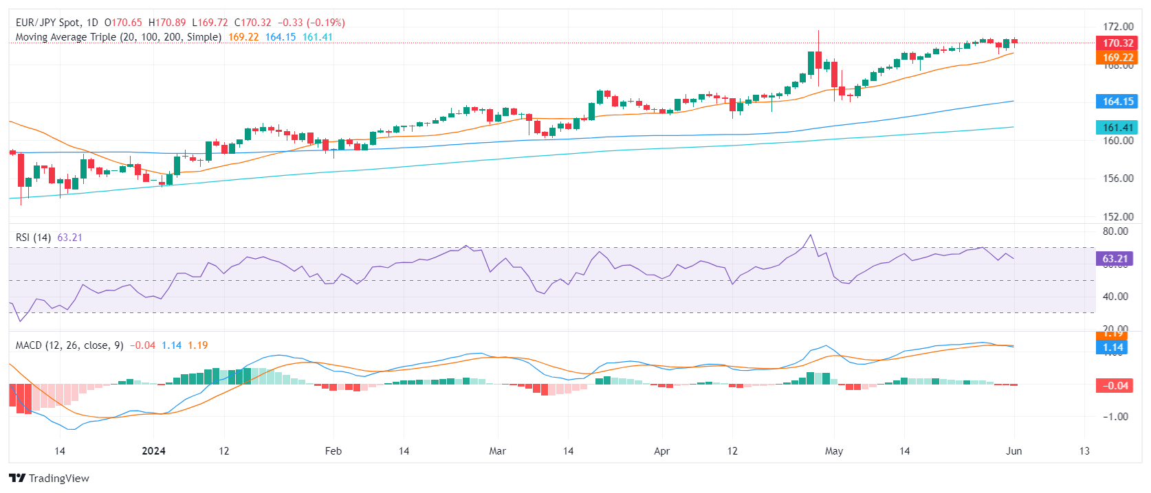Click the red 170.32 current price tag
Viewport: 1151px width, 493px height.
[x=1117, y=43]
